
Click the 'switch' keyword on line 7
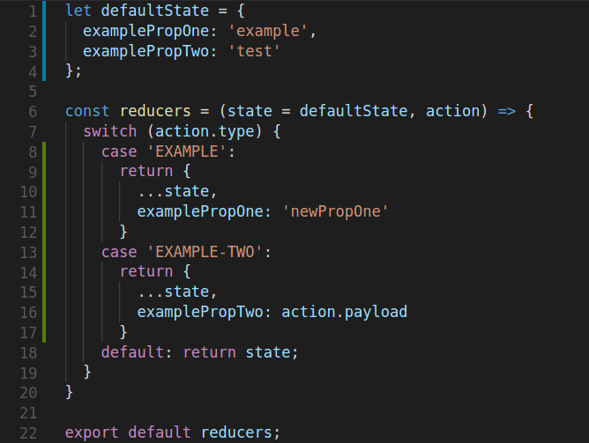[x=110, y=132]
